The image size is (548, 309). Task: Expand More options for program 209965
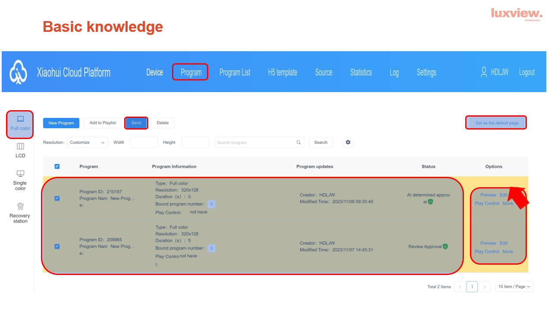[507, 252]
